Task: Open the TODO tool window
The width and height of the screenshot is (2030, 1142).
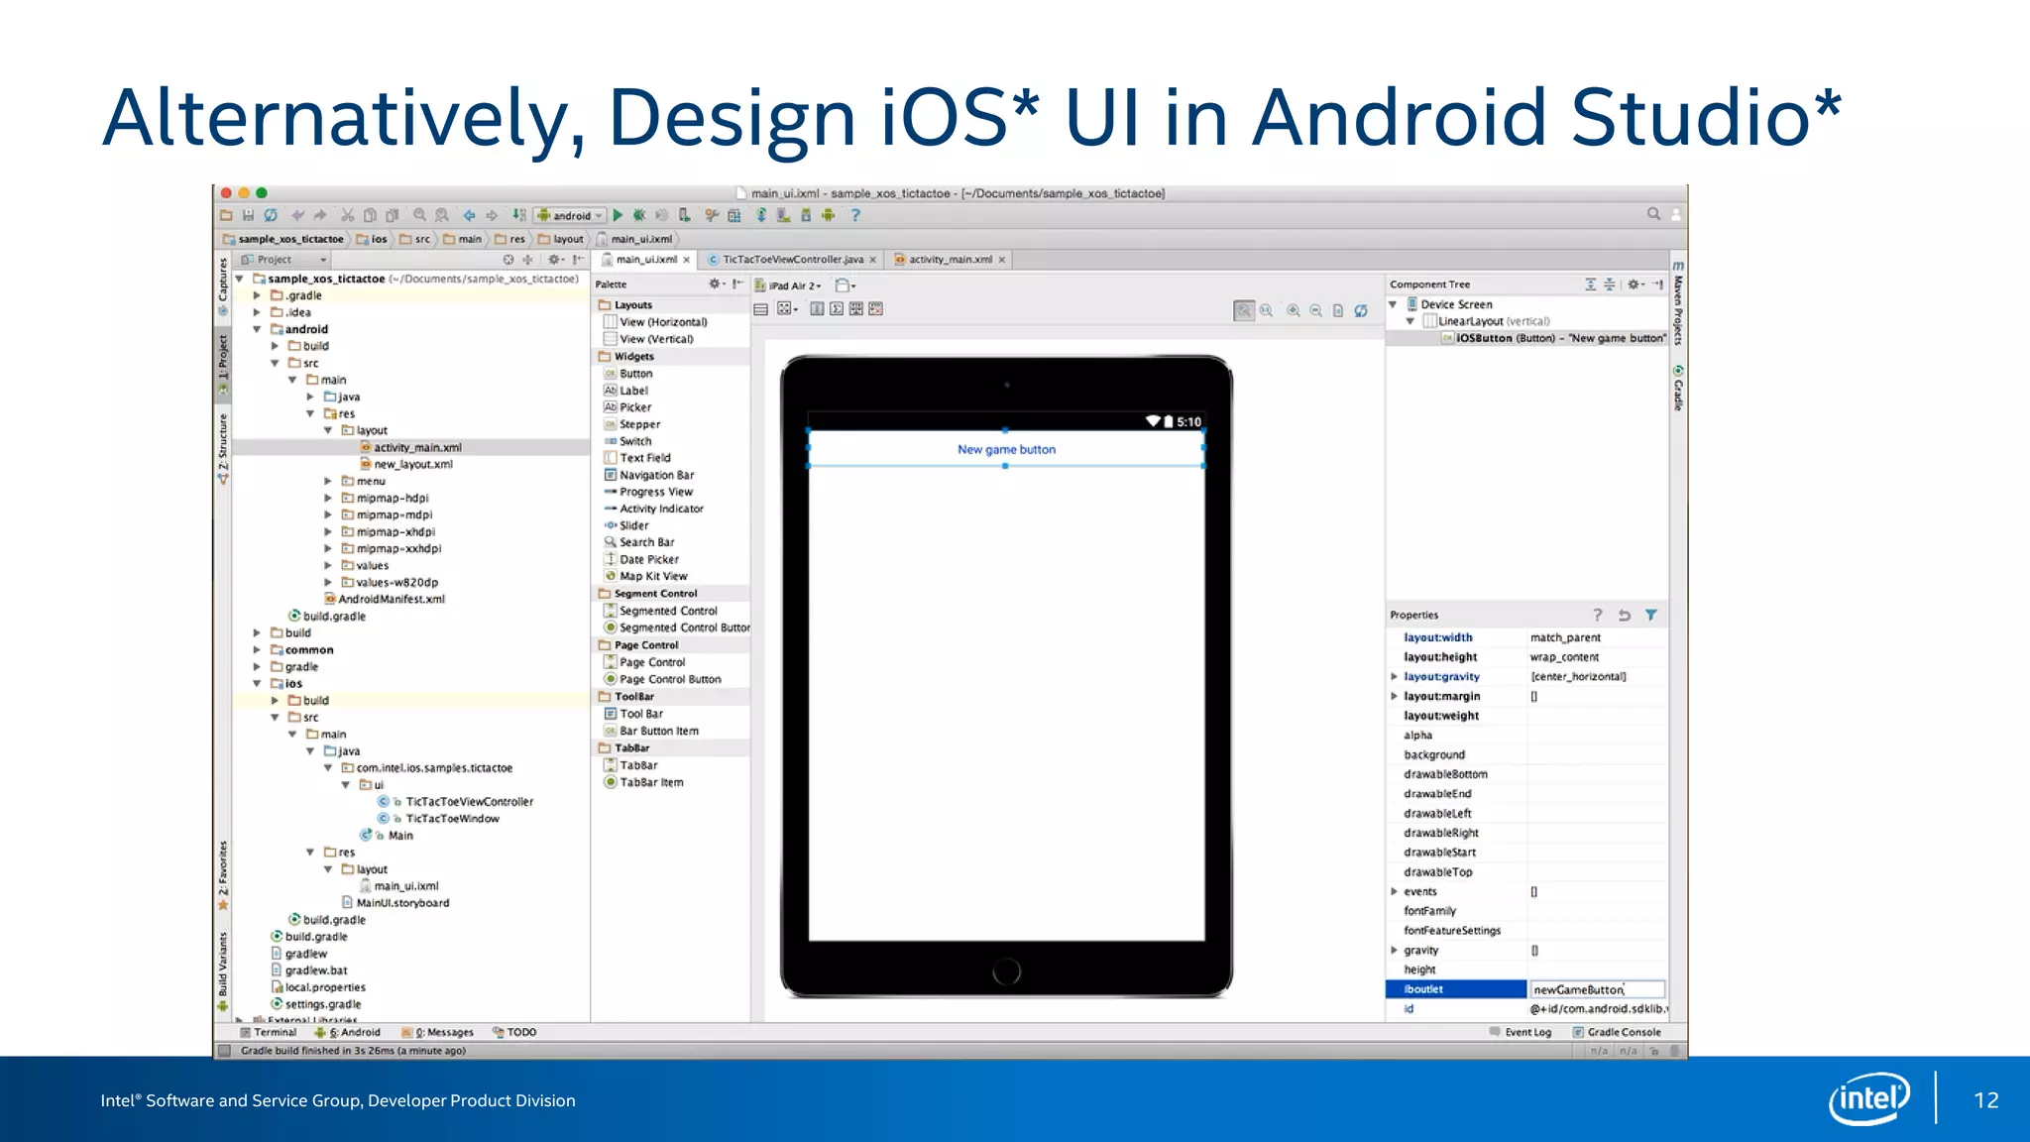Action: coord(514,1032)
